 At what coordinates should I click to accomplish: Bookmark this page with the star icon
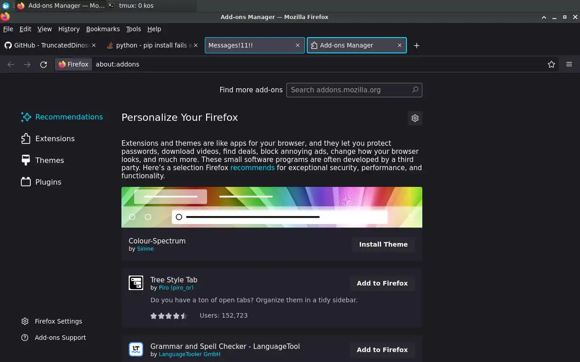551,64
